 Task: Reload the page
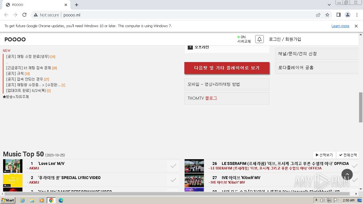click(24, 15)
